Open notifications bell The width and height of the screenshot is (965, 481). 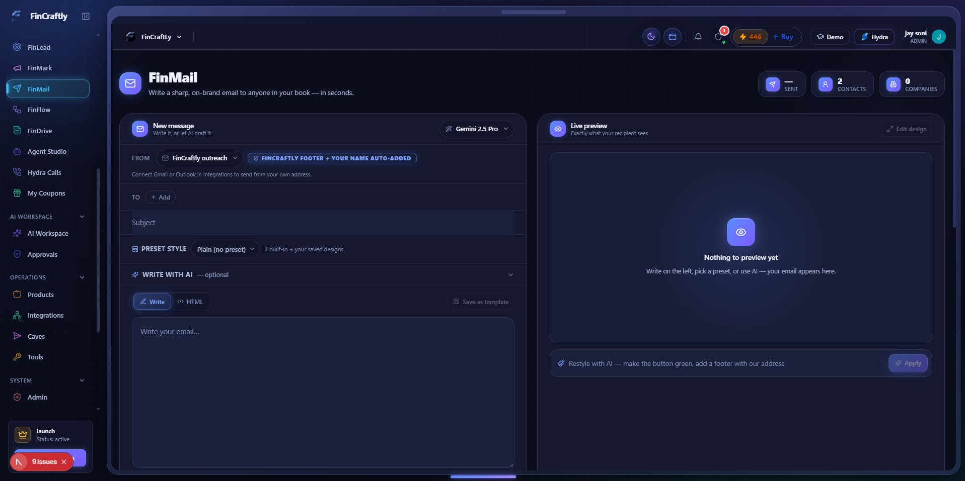pos(698,37)
